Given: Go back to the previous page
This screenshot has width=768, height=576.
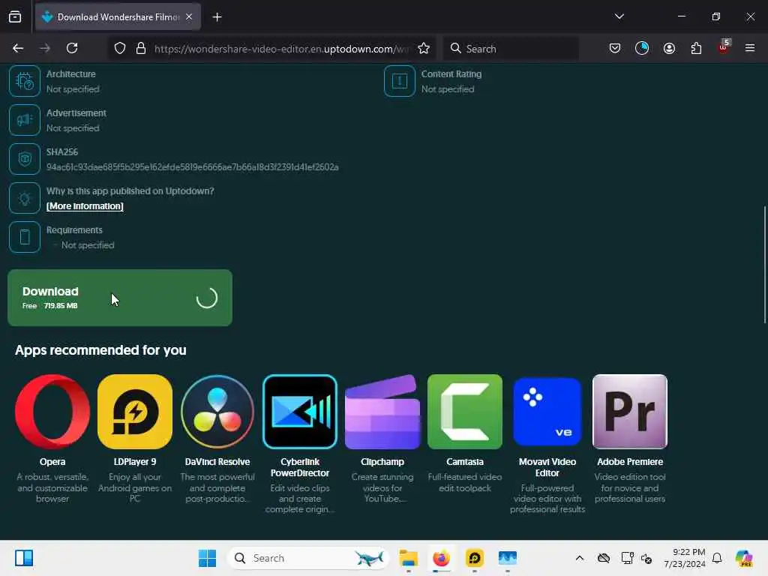Looking at the screenshot, I should pos(18,48).
